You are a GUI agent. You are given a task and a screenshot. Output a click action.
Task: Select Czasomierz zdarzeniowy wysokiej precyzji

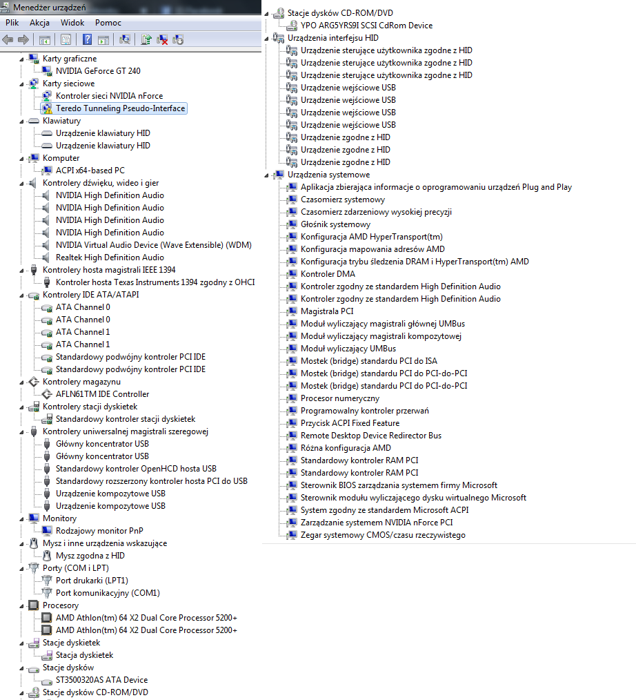[376, 212]
